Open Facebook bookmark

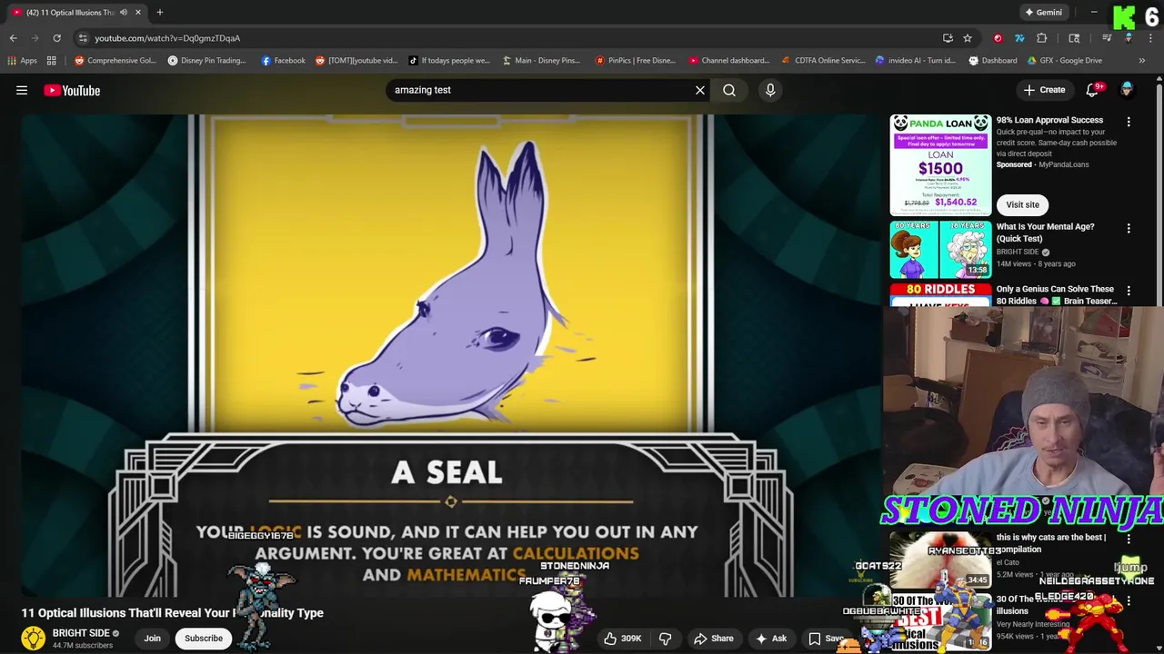point(283,61)
